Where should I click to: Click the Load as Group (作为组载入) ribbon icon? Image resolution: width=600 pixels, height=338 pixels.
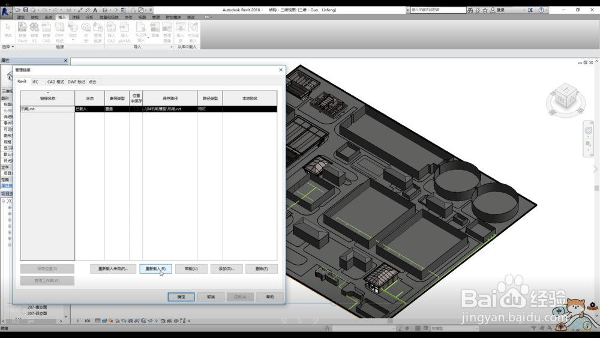[193, 32]
